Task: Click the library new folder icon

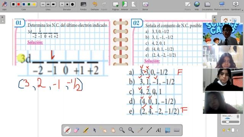Action: tap(228, 130)
